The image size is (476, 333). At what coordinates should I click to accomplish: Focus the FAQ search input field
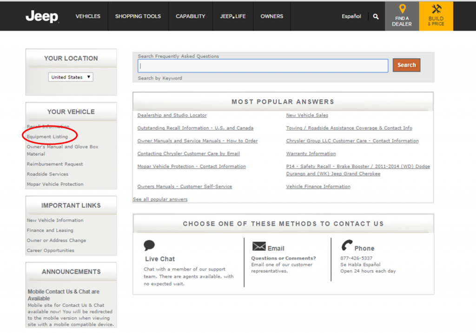point(263,66)
